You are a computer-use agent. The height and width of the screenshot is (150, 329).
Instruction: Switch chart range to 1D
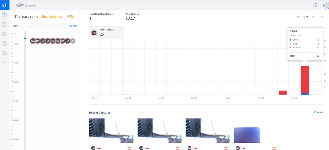pyautogui.click(x=298, y=17)
